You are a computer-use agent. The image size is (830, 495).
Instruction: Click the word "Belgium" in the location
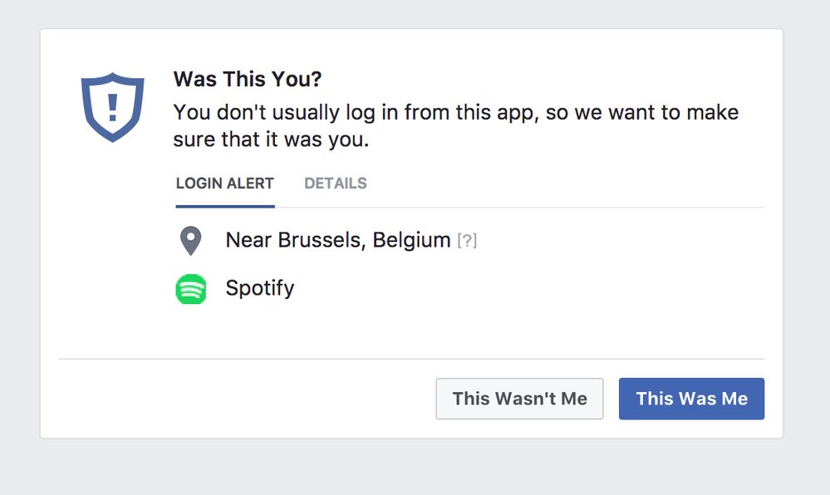tap(411, 240)
